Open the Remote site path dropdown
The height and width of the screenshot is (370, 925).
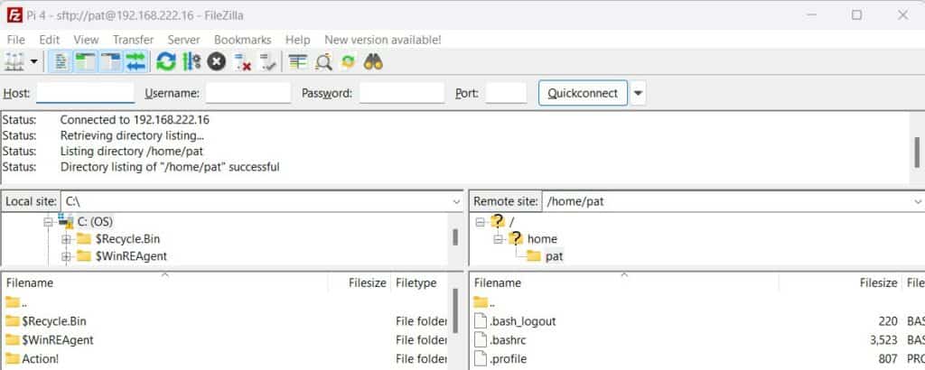pyautogui.click(x=918, y=201)
